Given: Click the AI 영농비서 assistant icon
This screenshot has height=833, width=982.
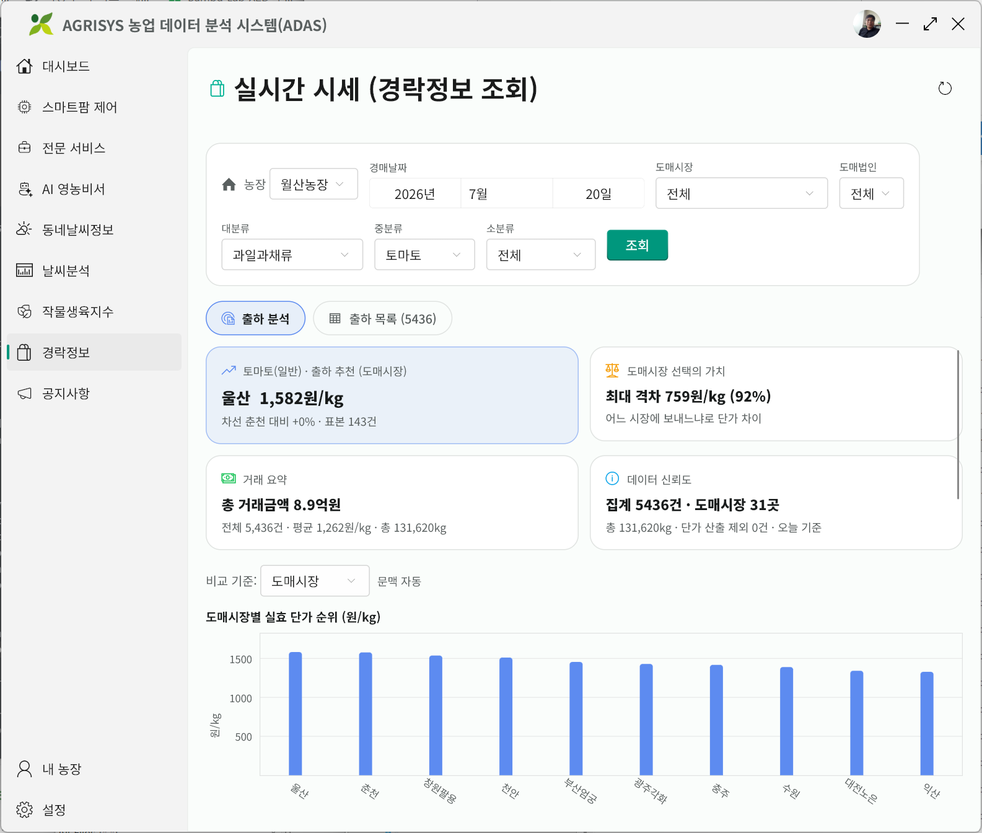Looking at the screenshot, I should pyautogui.click(x=25, y=189).
